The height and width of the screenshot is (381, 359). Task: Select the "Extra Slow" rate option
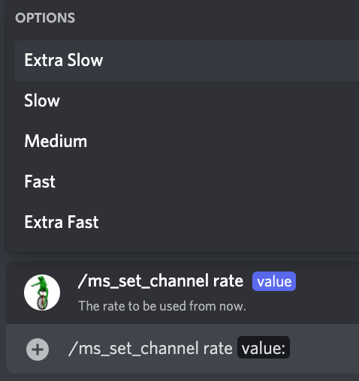187,61
